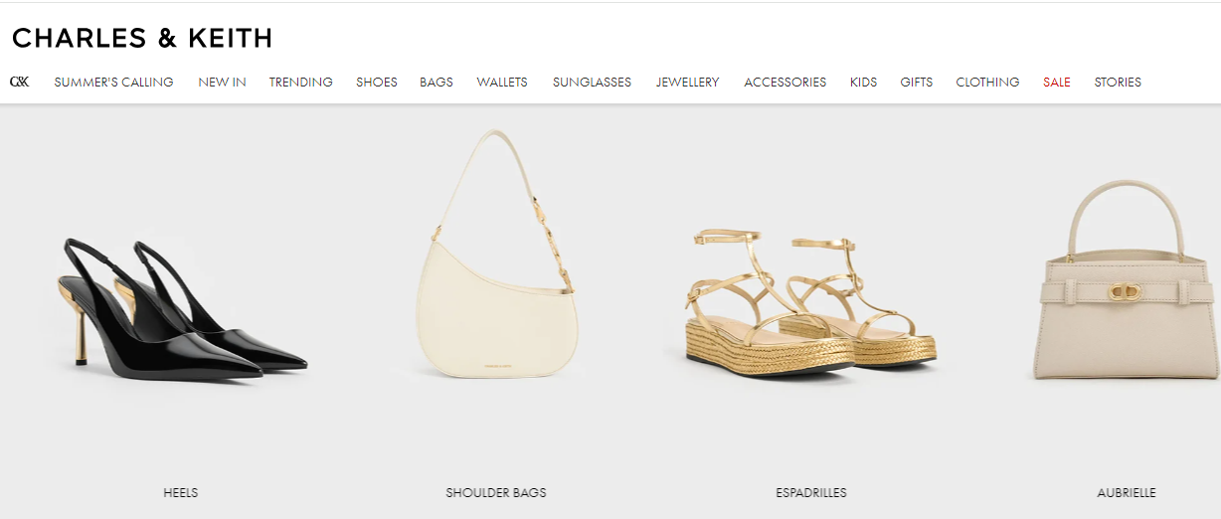
Task: Click the CHARLES & KEITH logo
Action: (142, 39)
